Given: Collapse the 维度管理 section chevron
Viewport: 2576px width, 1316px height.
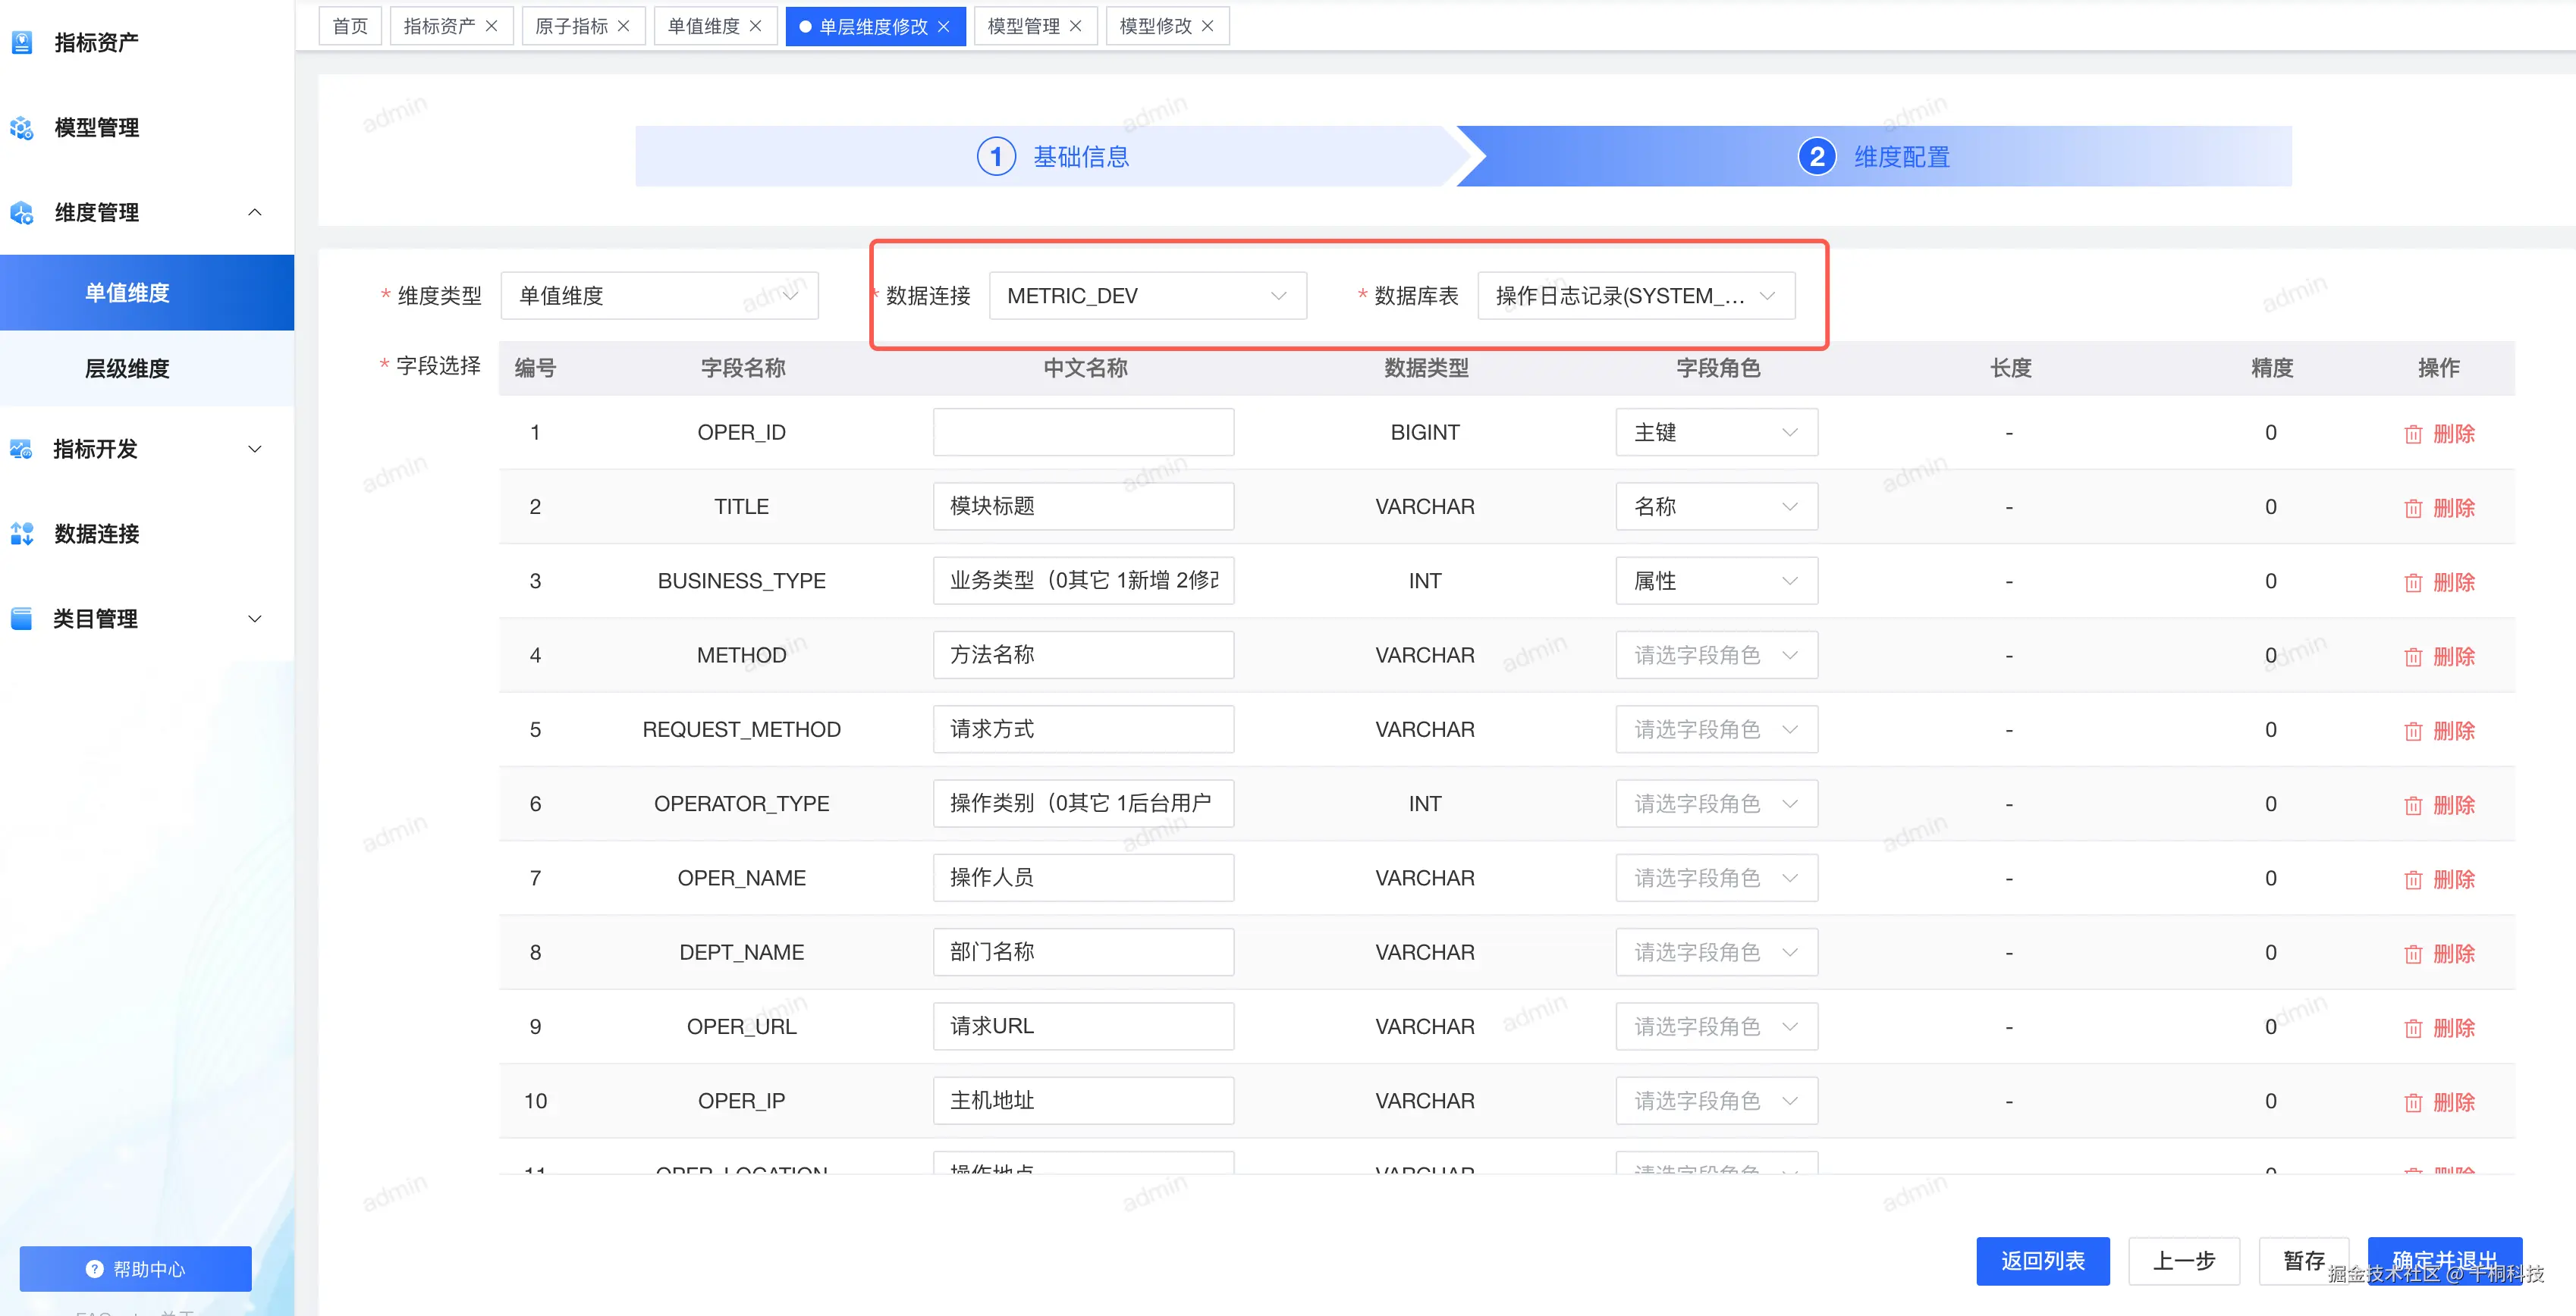Looking at the screenshot, I should [x=254, y=211].
